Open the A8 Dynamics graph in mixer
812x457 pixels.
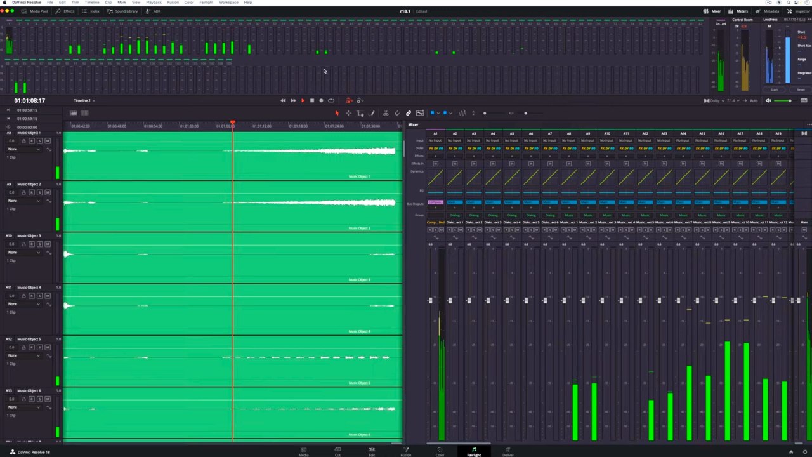click(x=568, y=178)
